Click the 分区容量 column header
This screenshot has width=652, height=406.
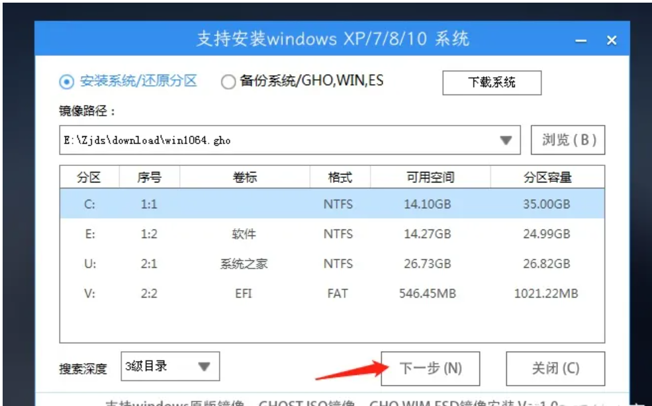pos(547,177)
